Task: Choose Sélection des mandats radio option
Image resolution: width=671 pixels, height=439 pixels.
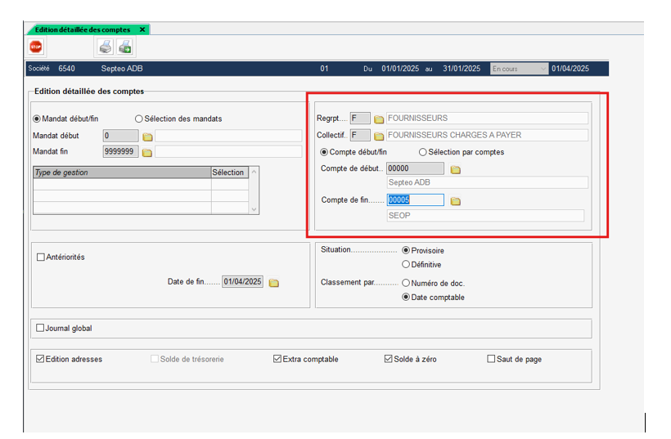Action: pyautogui.click(x=139, y=119)
